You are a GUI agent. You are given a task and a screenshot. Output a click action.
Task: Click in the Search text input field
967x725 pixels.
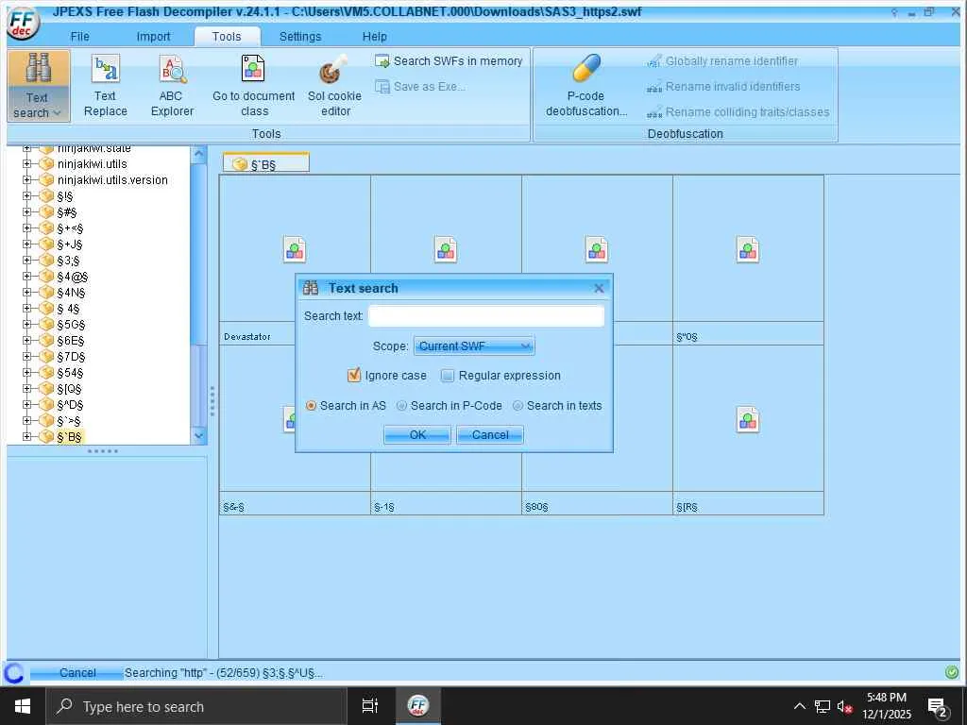coord(486,315)
